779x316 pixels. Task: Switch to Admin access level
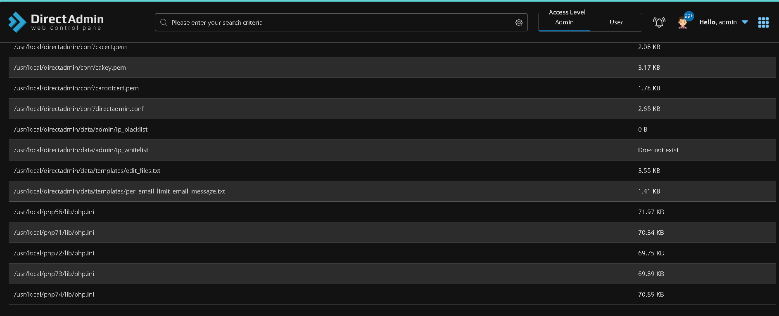coord(564,22)
